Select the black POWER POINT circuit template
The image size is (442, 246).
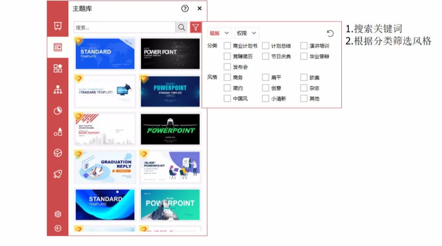point(170,53)
